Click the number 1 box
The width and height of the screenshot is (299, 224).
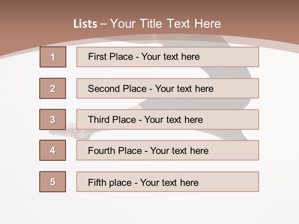[x=53, y=57]
